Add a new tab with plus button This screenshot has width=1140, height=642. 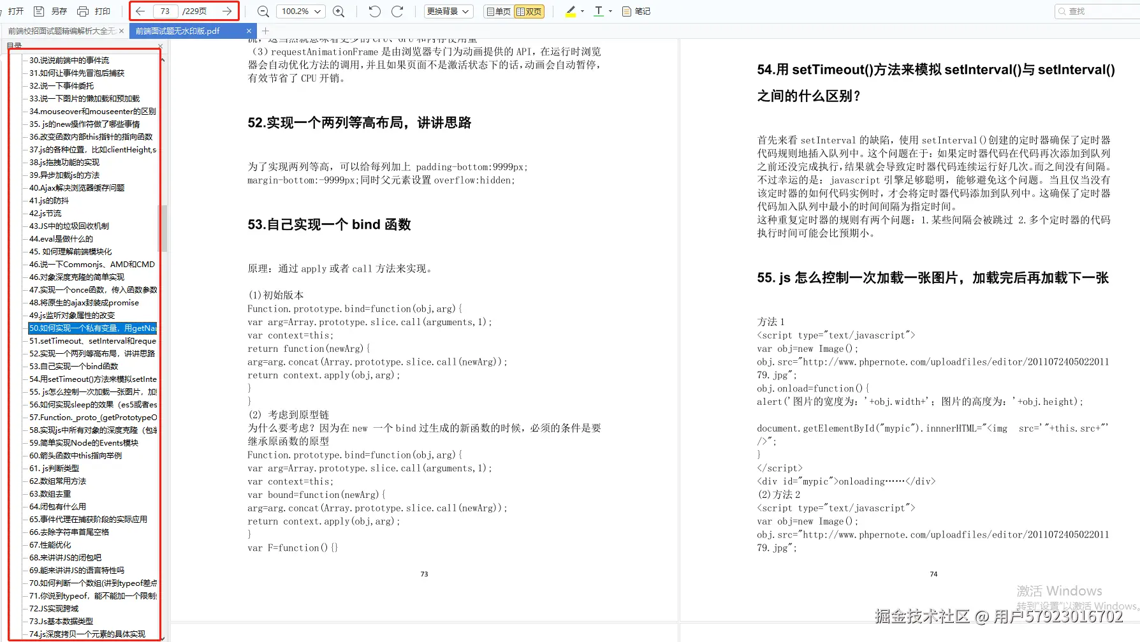[266, 31]
